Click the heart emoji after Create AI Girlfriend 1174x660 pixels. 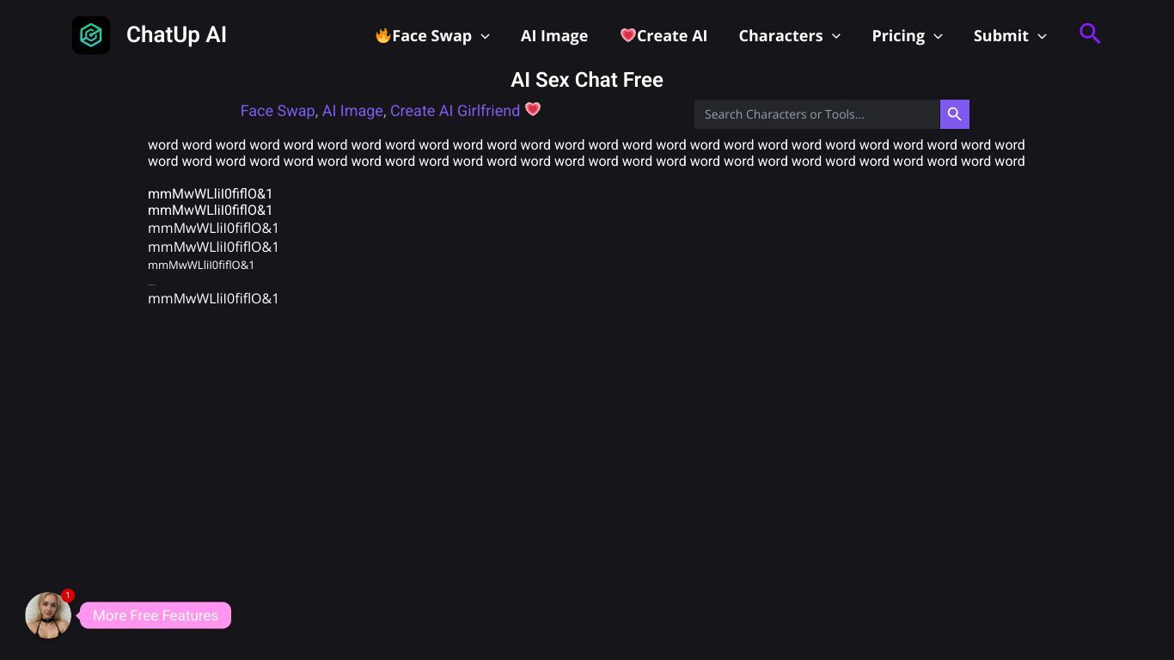click(x=533, y=109)
